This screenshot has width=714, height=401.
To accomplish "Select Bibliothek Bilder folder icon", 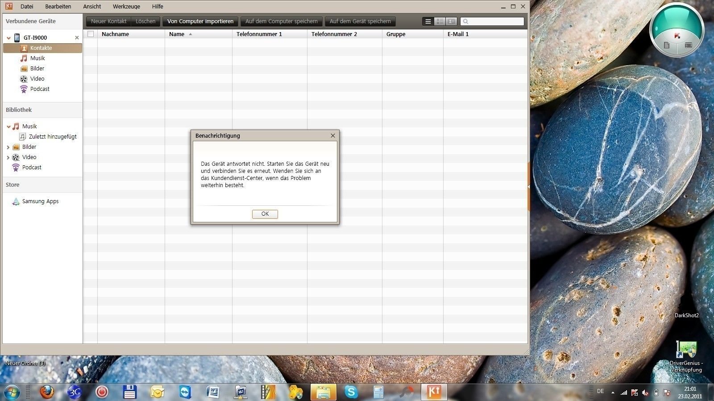I will (x=16, y=147).
